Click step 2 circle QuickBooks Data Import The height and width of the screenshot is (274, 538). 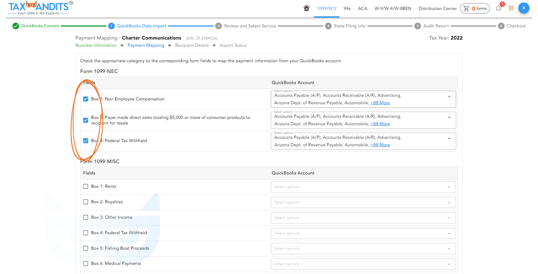(111, 26)
